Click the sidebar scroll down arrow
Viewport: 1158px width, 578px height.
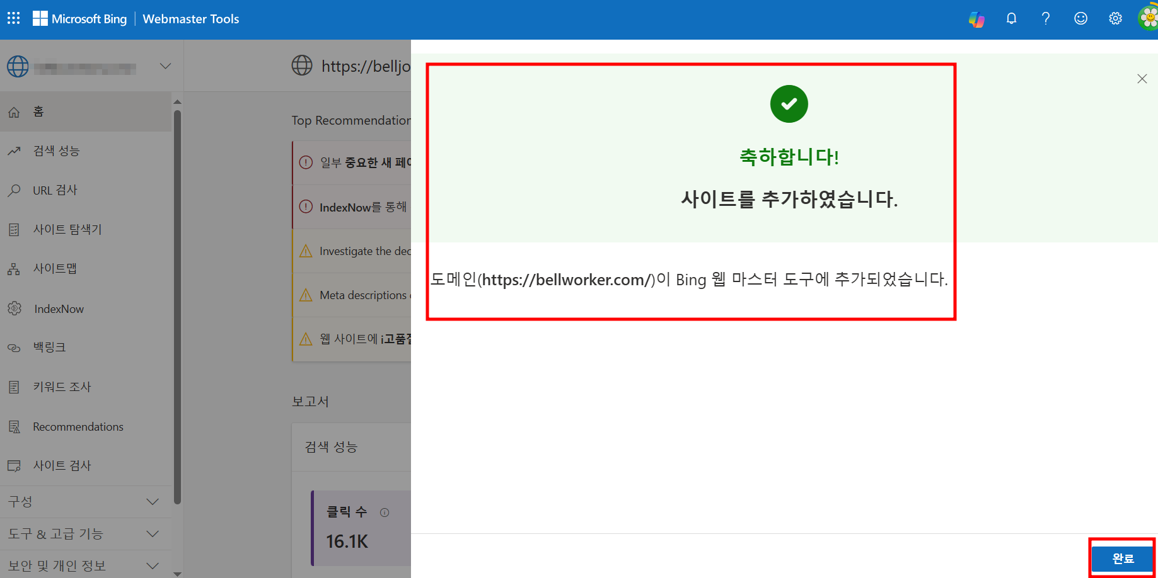point(177,574)
